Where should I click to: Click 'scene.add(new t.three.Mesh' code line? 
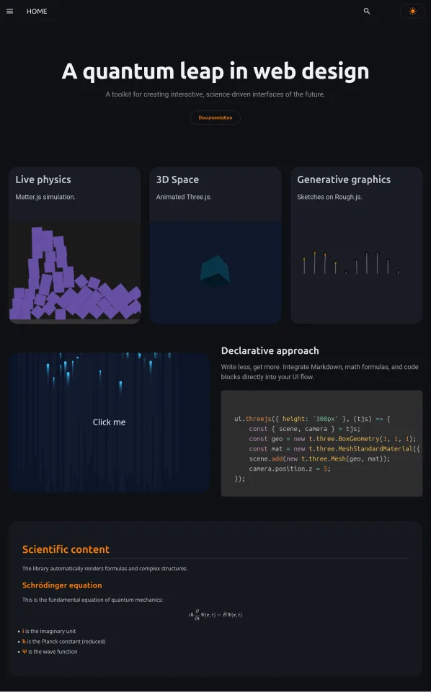click(x=319, y=458)
